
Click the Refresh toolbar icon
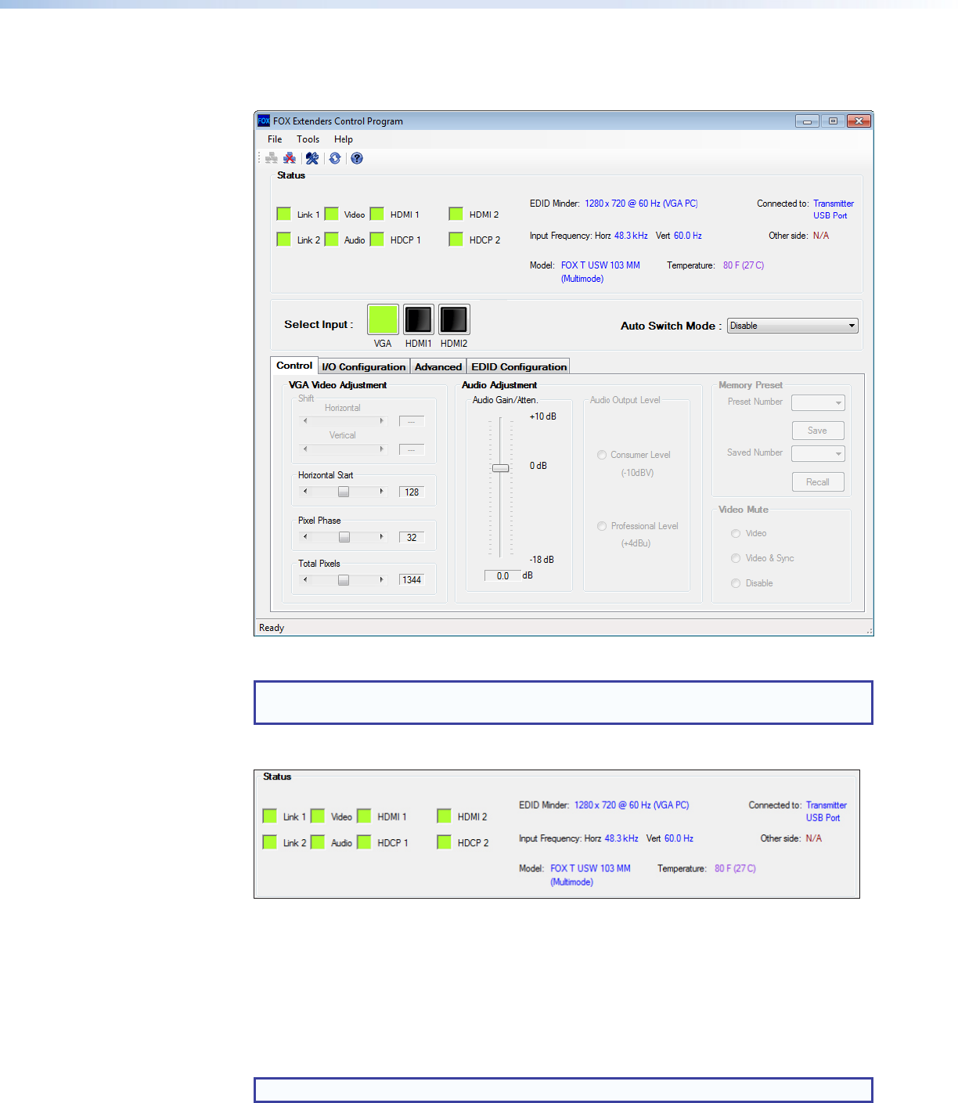(x=335, y=158)
